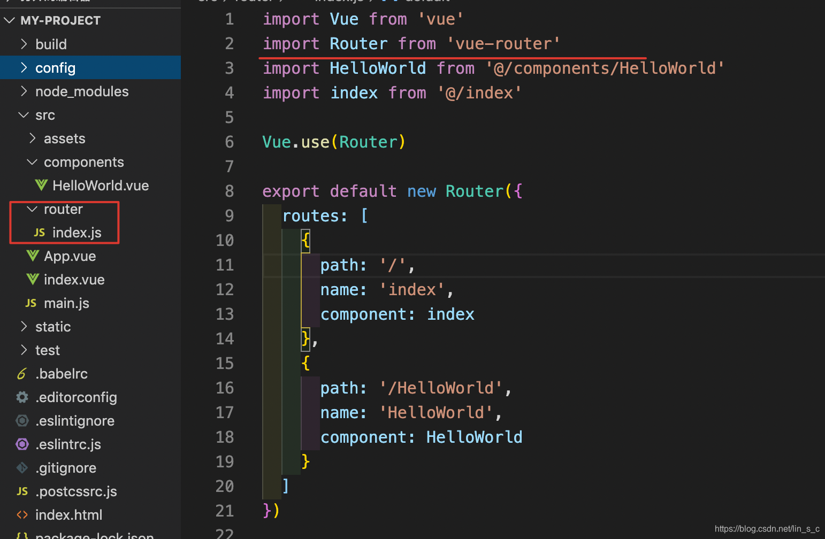Click 'component: index' on line 13
This screenshot has height=539, width=825.
[x=398, y=314]
